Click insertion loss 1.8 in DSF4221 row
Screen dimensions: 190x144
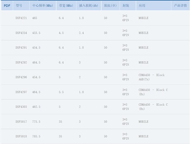[x=81, y=18]
